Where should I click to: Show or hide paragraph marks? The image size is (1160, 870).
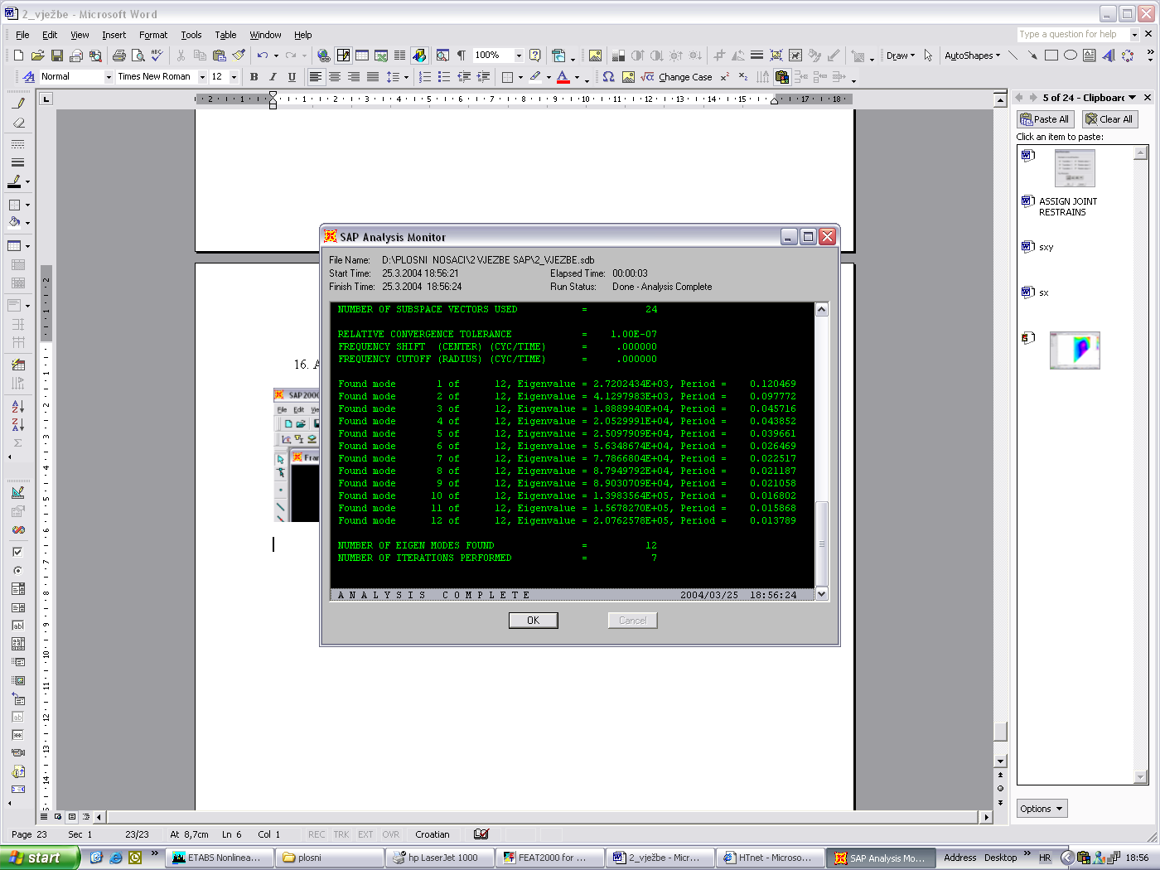[x=462, y=56]
